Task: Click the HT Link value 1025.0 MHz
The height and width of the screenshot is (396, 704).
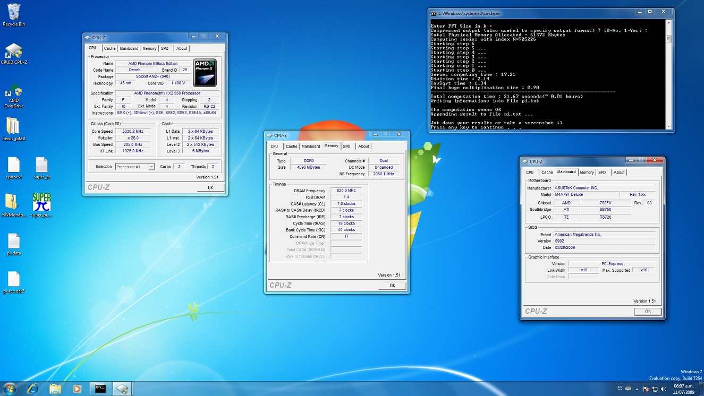Action: pyautogui.click(x=132, y=151)
